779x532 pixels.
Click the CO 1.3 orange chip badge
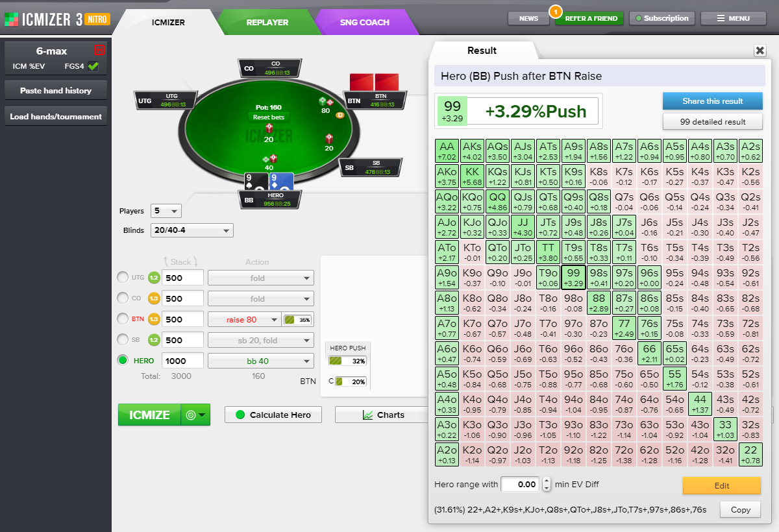154,298
